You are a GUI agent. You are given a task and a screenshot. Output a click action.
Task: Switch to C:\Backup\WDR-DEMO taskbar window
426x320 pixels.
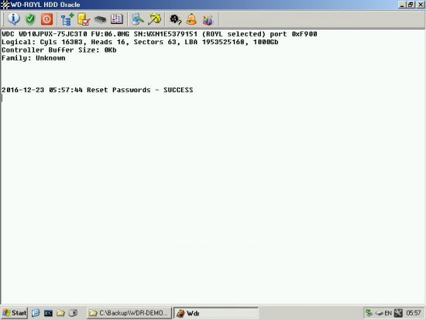(129, 313)
